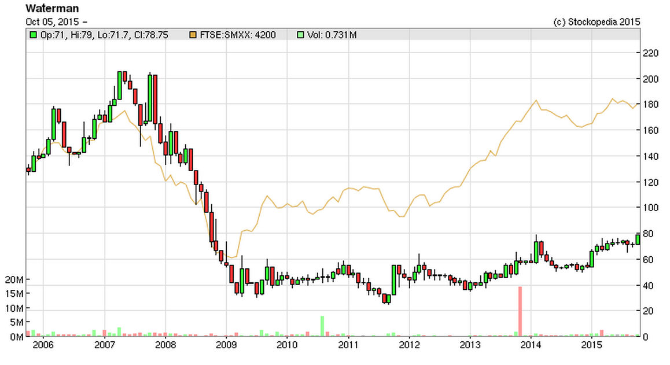Image resolution: width=670 pixels, height=365 pixels.
Task: Click the 'Oct 05, 2015 –' date label
Action: coord(56,22)
